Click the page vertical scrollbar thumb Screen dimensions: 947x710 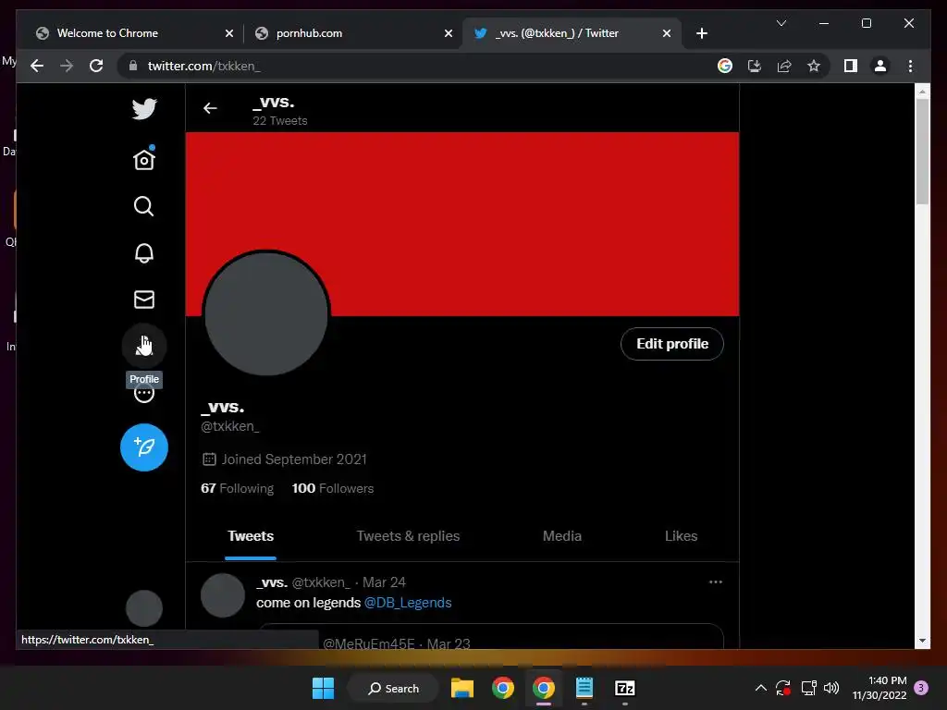pos(922,151)
